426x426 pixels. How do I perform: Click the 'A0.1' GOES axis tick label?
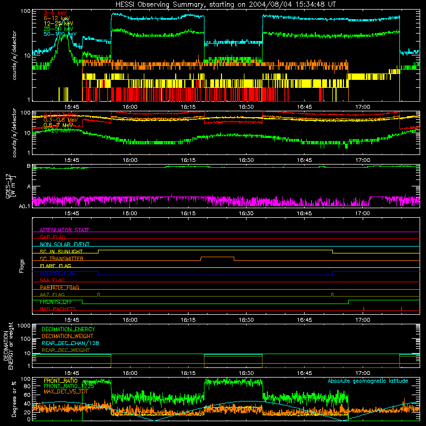pyautogui.click(x=24, y=206)
